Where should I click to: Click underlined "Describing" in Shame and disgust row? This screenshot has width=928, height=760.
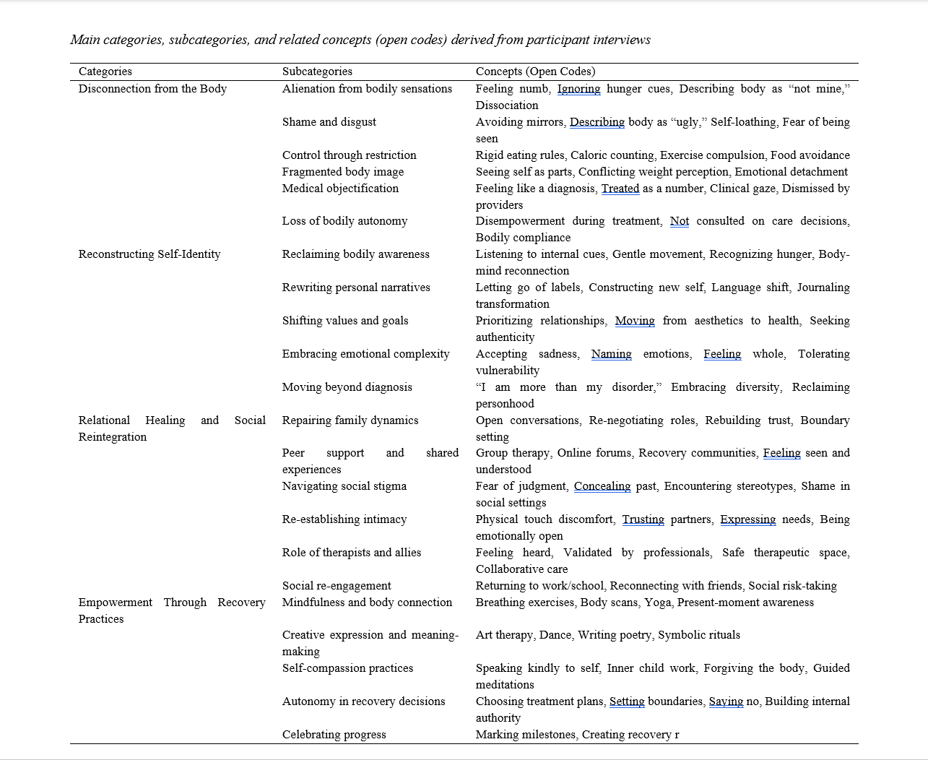coord(597,122)
